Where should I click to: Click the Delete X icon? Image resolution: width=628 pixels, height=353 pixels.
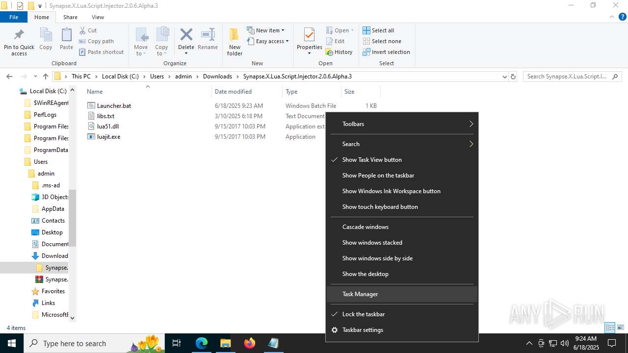click(x=186, y=35)
